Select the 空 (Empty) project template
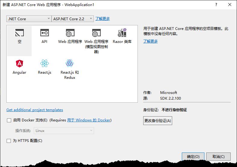237x167 pixels. click(x=20, y=41)
